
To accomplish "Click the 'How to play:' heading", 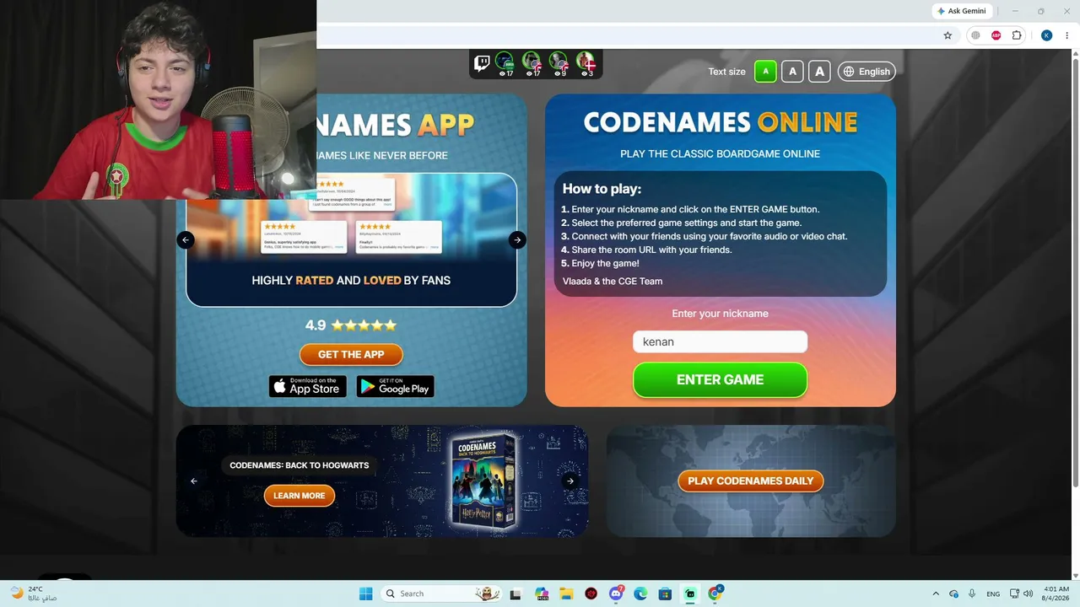I will click(x=602, y=189).
